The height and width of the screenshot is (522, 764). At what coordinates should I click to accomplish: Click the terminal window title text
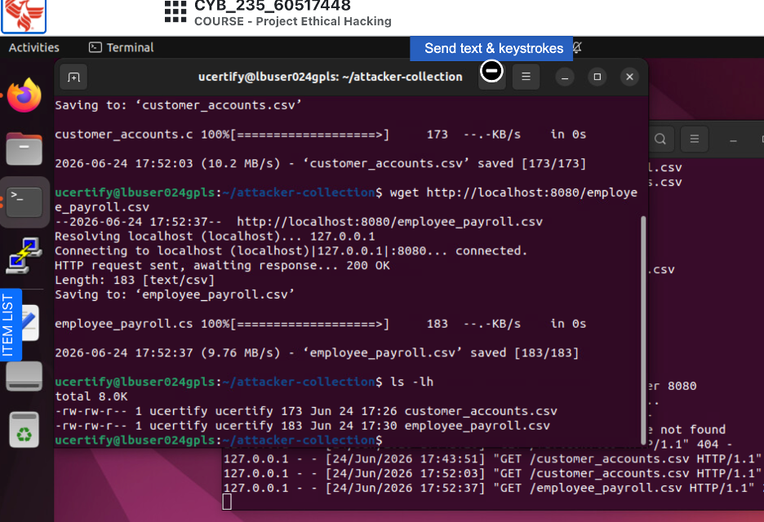[x=331, y=77]
